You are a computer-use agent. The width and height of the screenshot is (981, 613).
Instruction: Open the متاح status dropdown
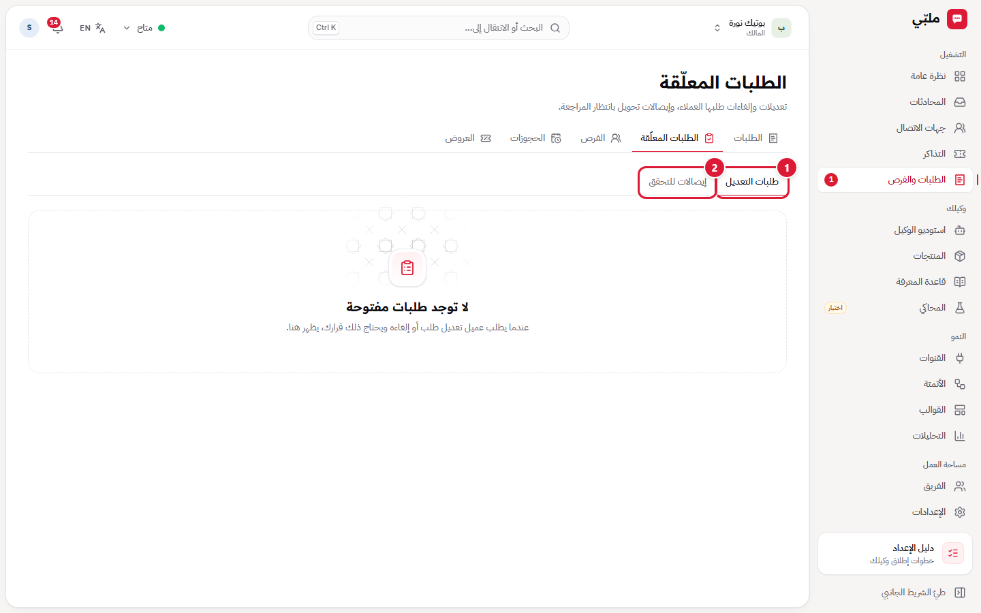(144, 28)
